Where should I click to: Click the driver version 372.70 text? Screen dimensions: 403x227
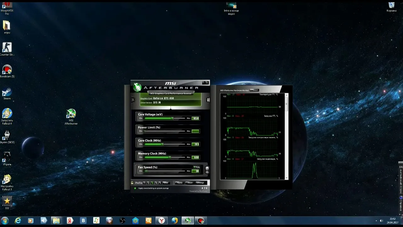(157, 102)
